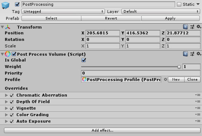Image resolution: width=202 pixels, height=136 pixels.
Task: Clone the current profile
Action: pyautogui.click(x=192, y=80)
